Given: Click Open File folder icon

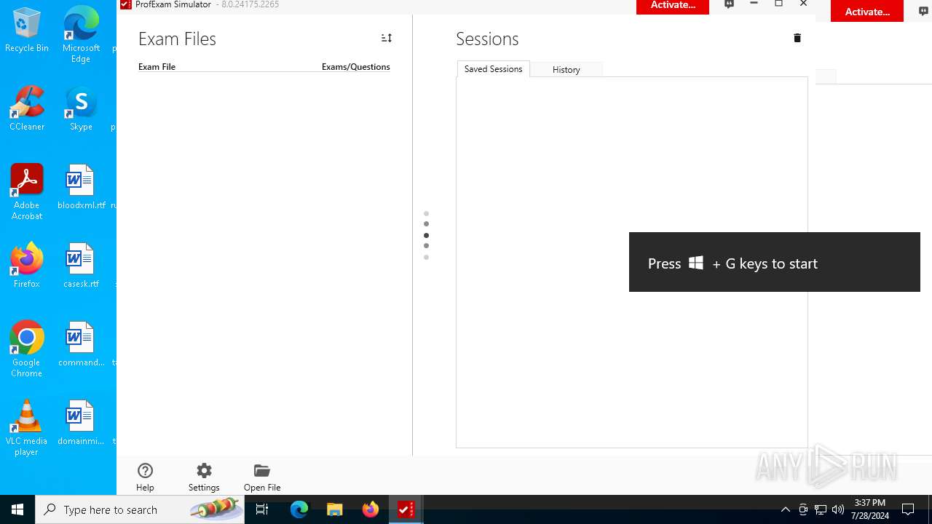Looking at the screenshot, I should [262, 477].
